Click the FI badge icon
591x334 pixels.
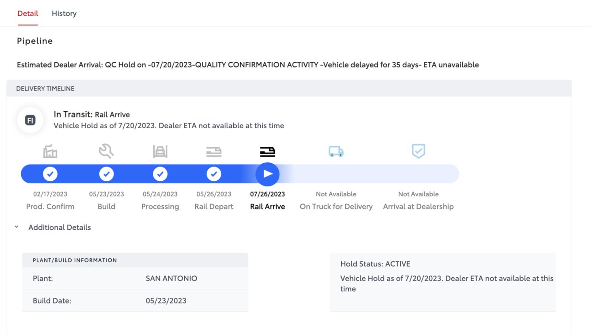pyautogui.click(x=30, y=120)
